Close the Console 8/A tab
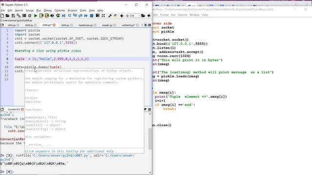312x175 pixels. 22,109
